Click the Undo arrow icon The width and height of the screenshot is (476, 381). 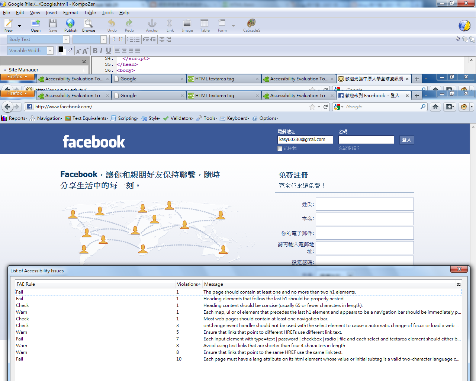click(x=112, y=23)
